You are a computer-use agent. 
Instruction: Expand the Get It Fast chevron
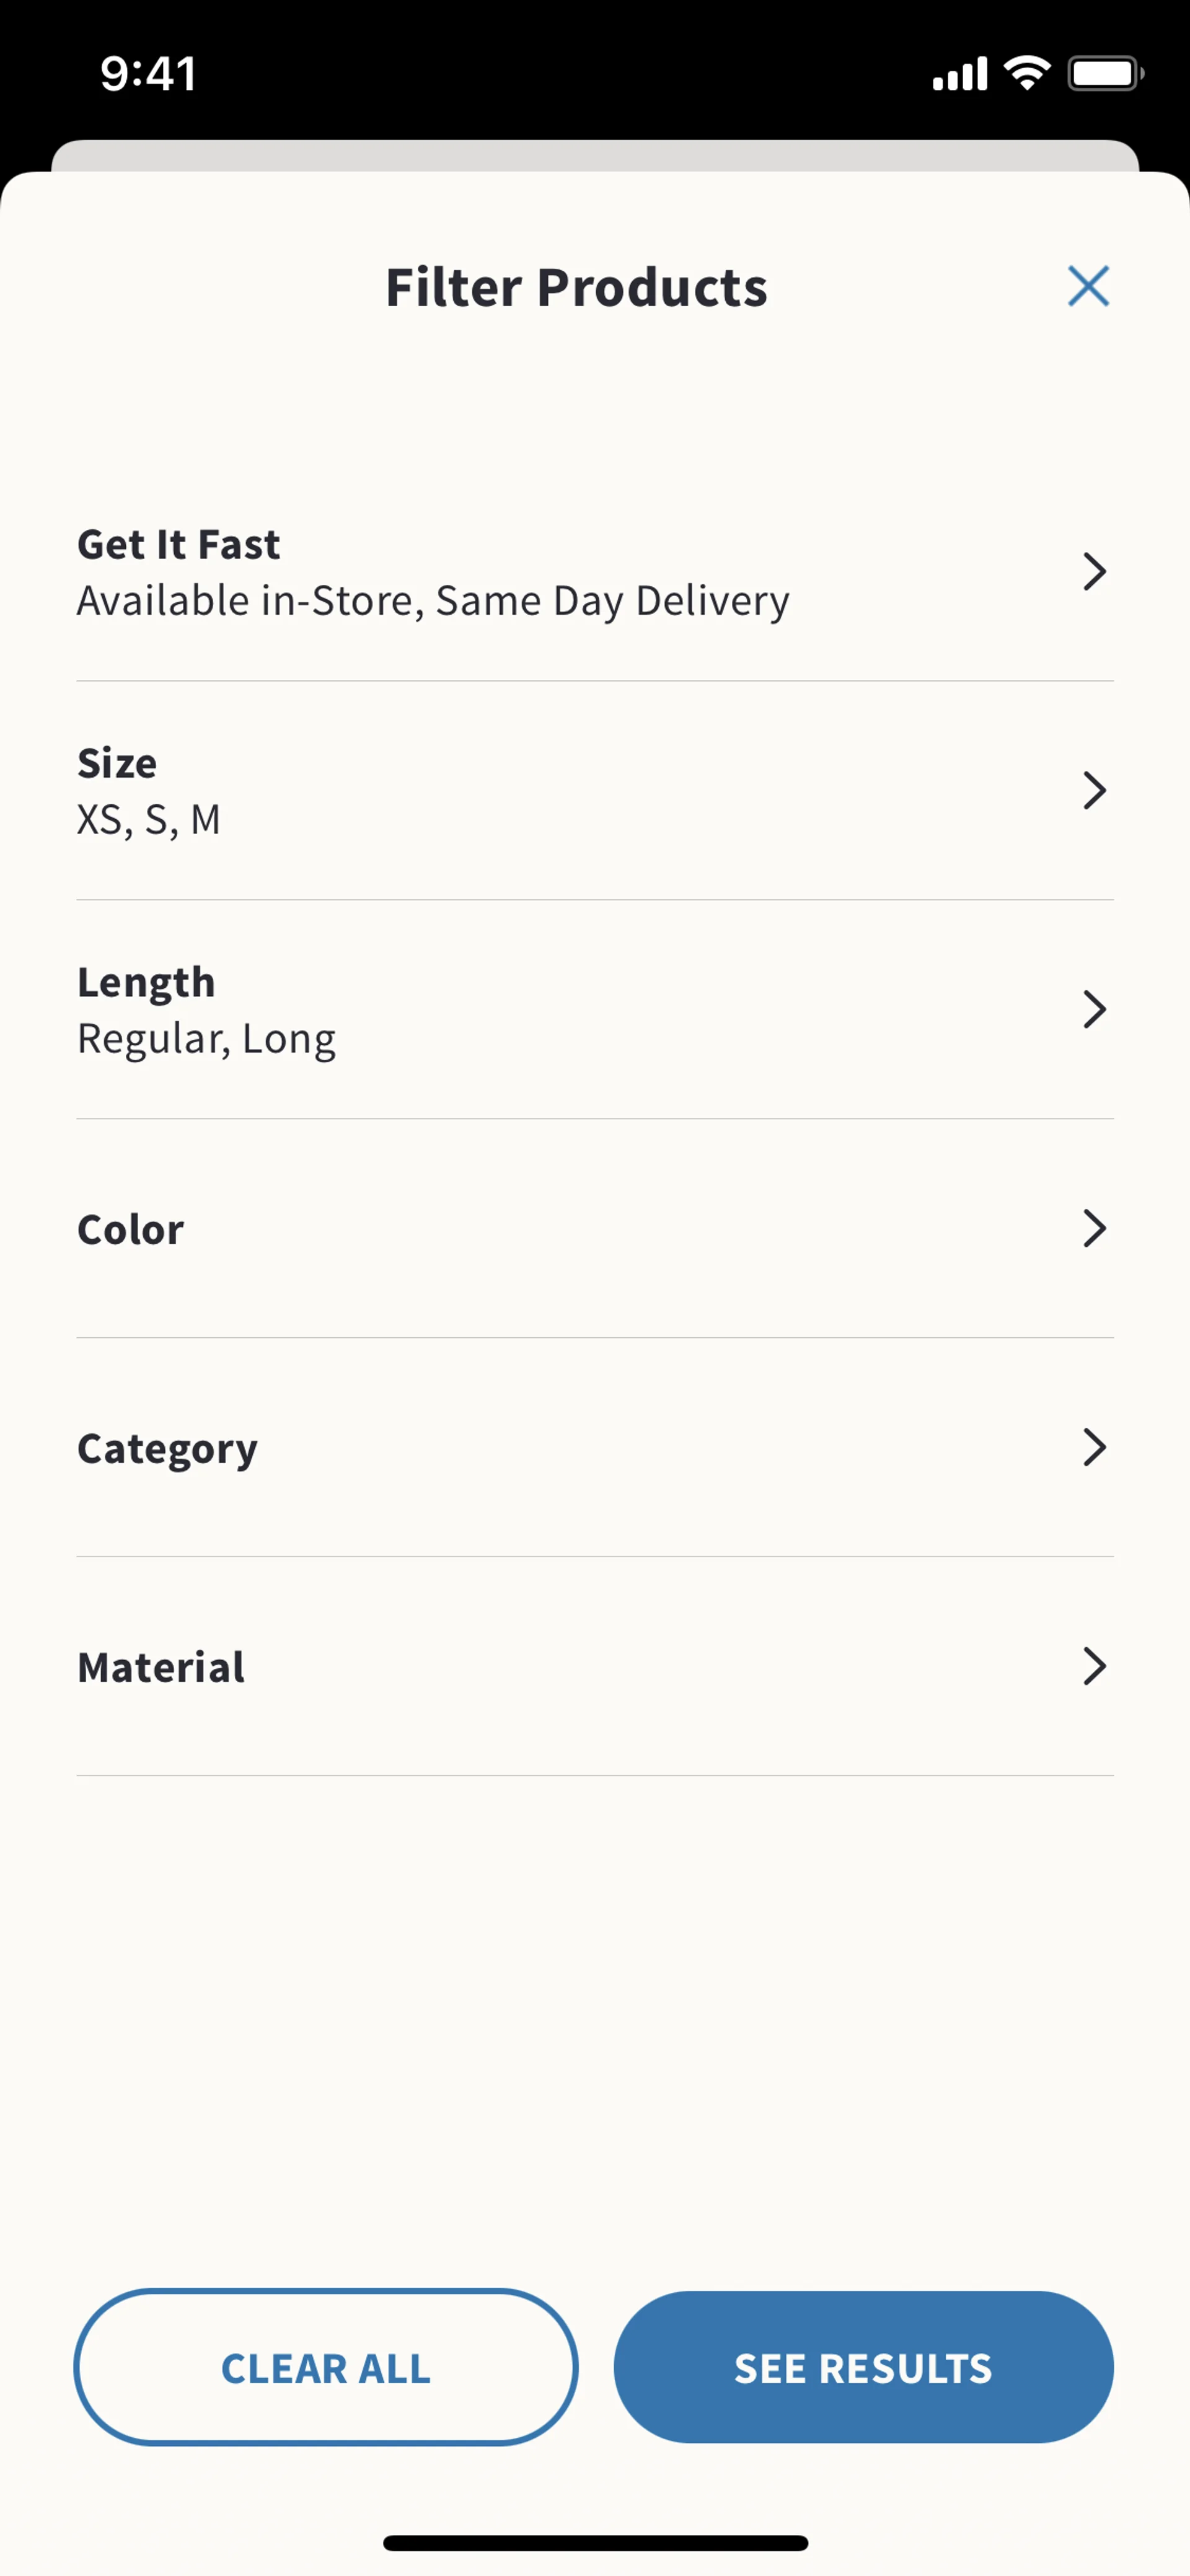pyautogui.click(x=1094, y=572)
